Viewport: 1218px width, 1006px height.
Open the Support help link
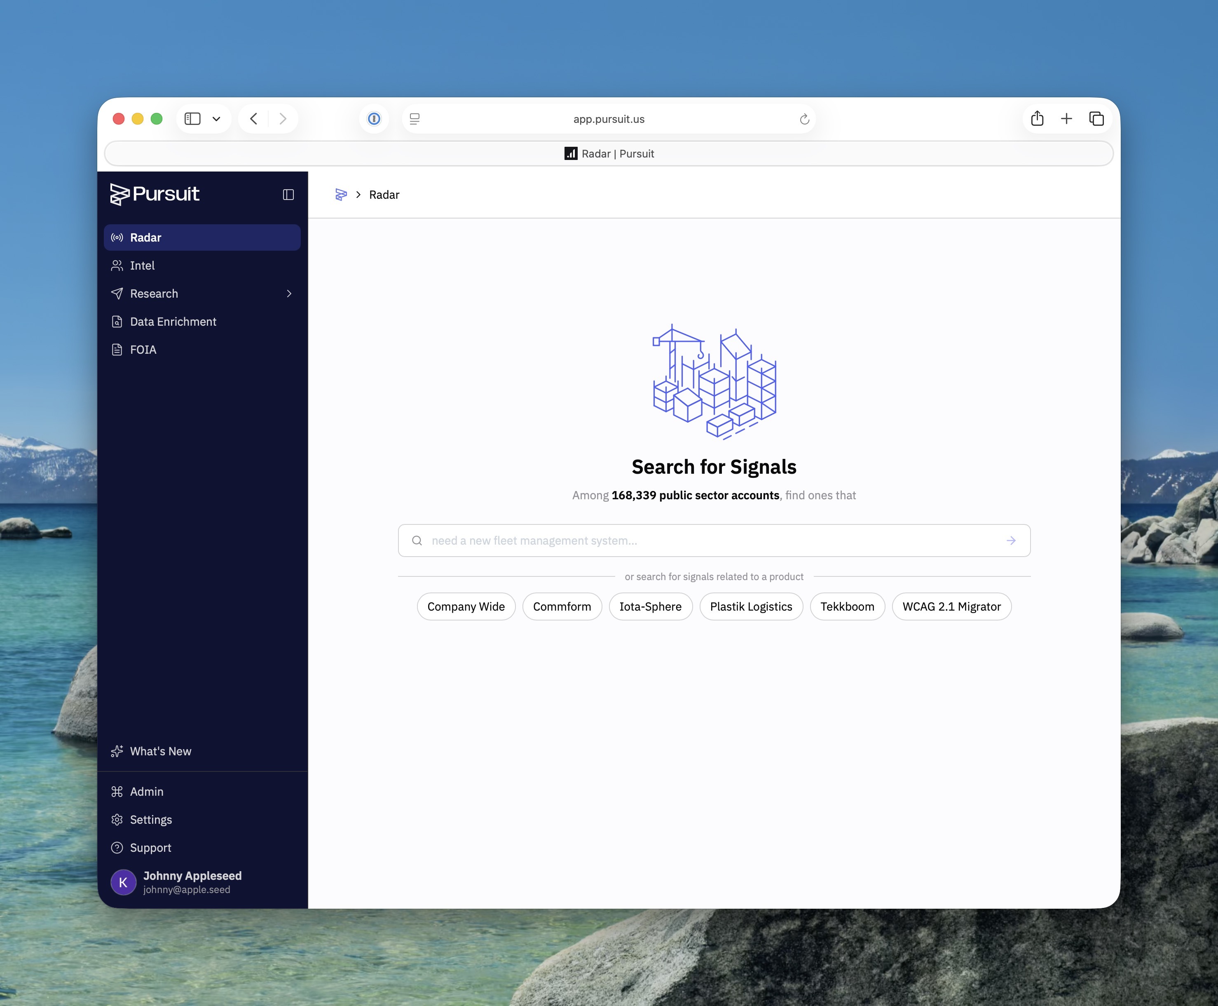(150, 848)
